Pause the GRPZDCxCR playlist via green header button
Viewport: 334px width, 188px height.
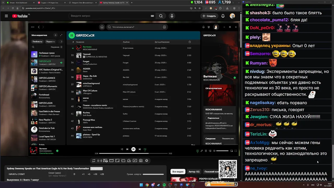coord(72,35)
